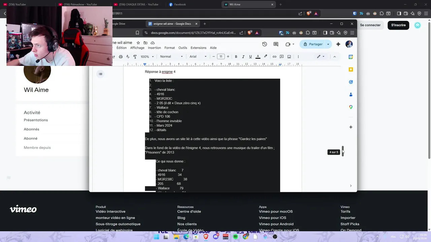Open Google Calendar in side panel

coord(351,57)
